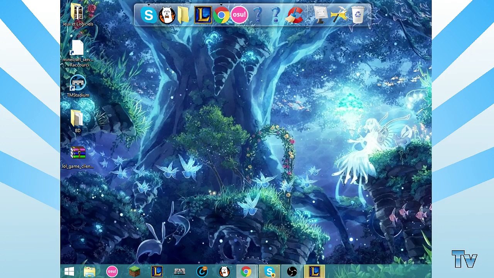This screenshot has width=494, height=278.
Task: Launch Minecraft from the taskbar
Action: [x=134, y=271]
